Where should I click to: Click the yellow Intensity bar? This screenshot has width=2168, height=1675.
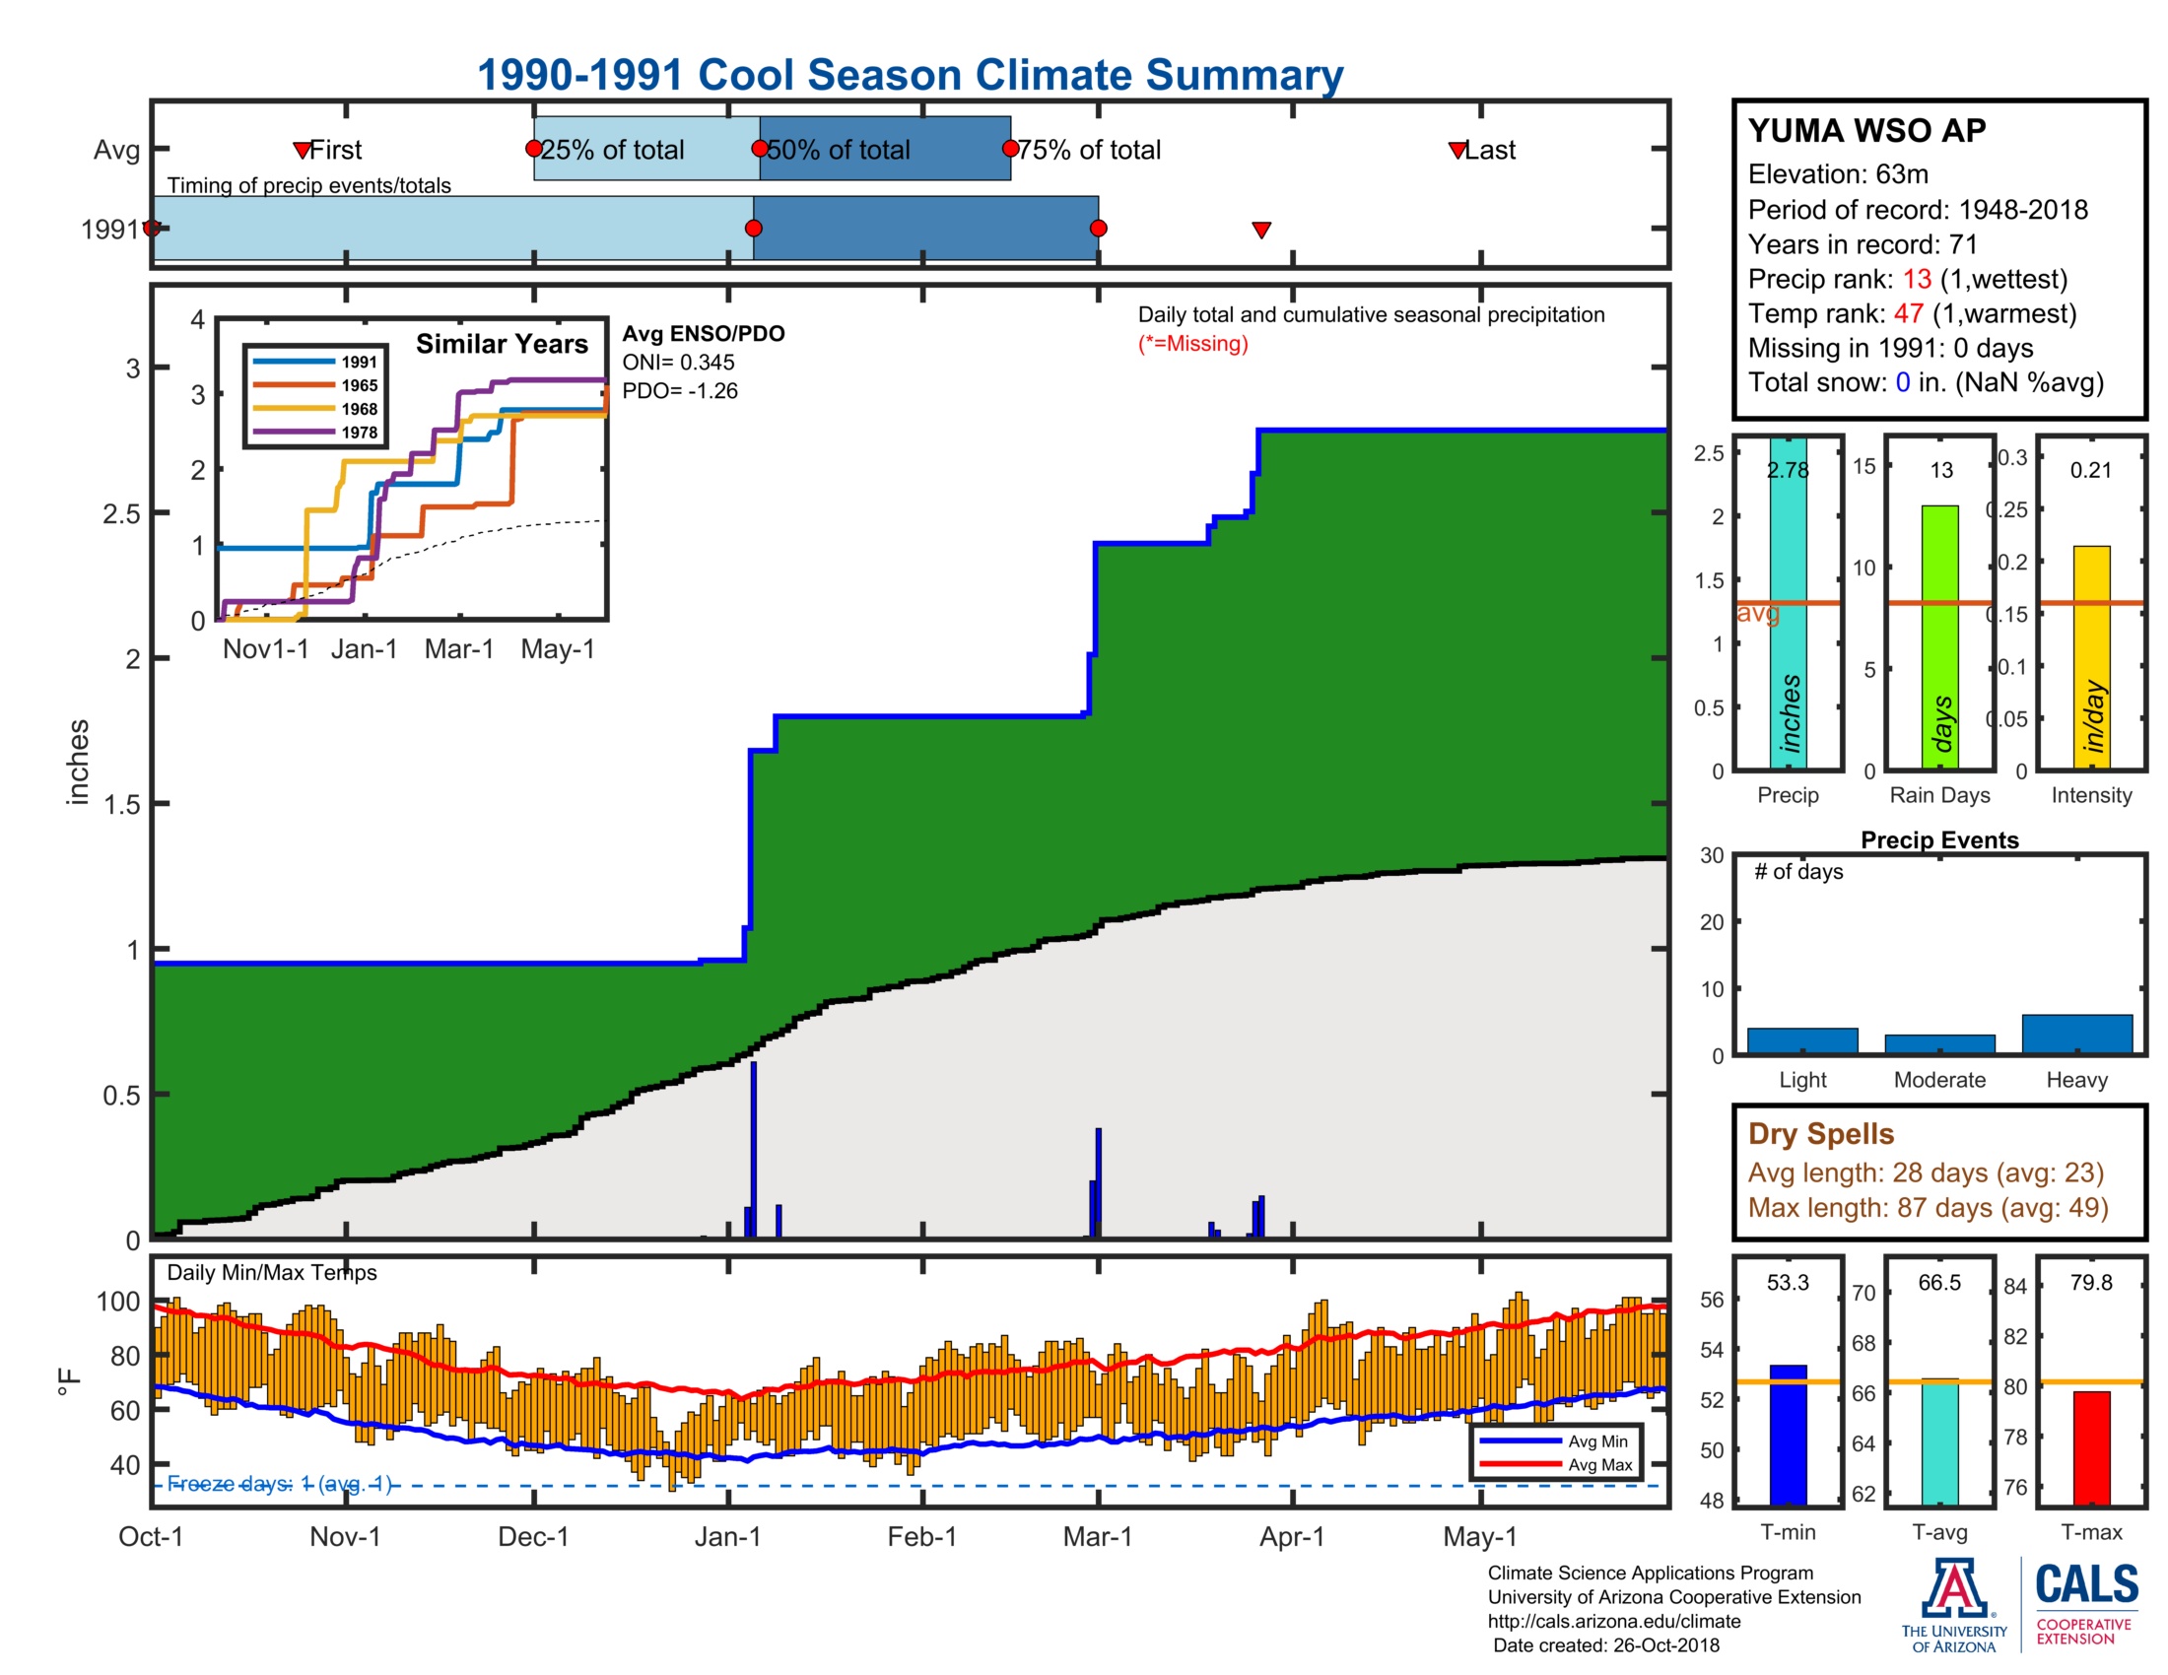2091,657
